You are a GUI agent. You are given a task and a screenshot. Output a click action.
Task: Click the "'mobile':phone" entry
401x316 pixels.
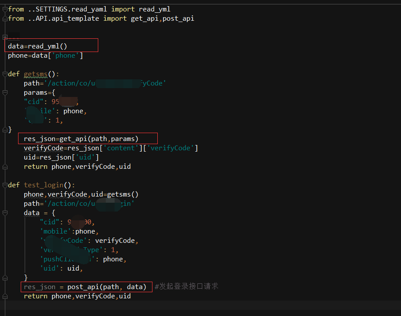coord(69,231)
